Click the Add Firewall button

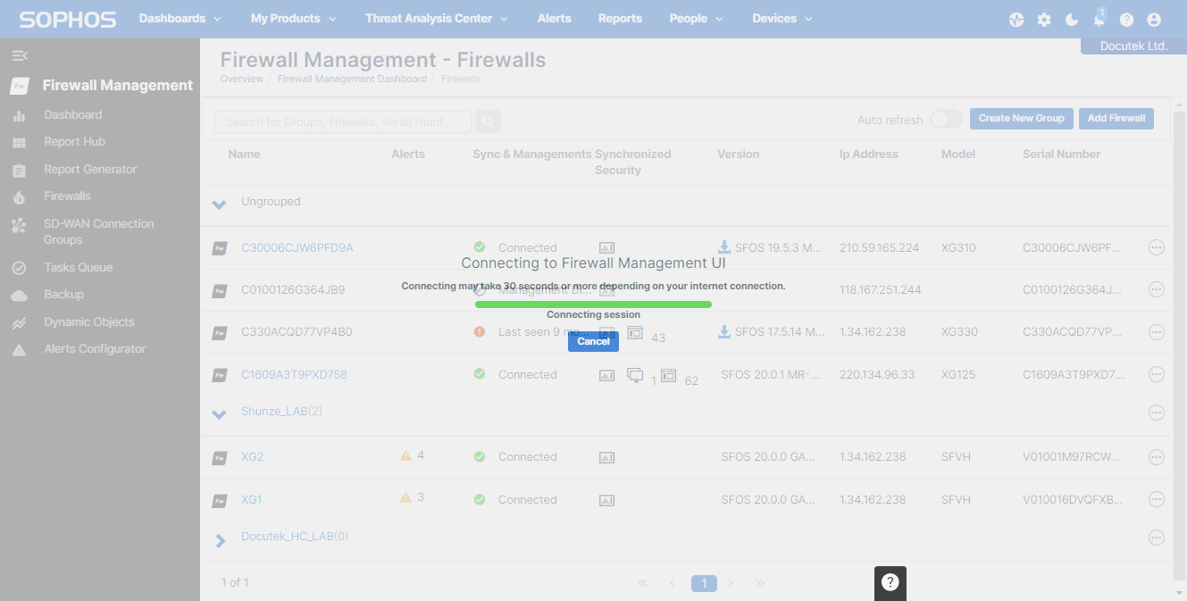[1116, 118]
